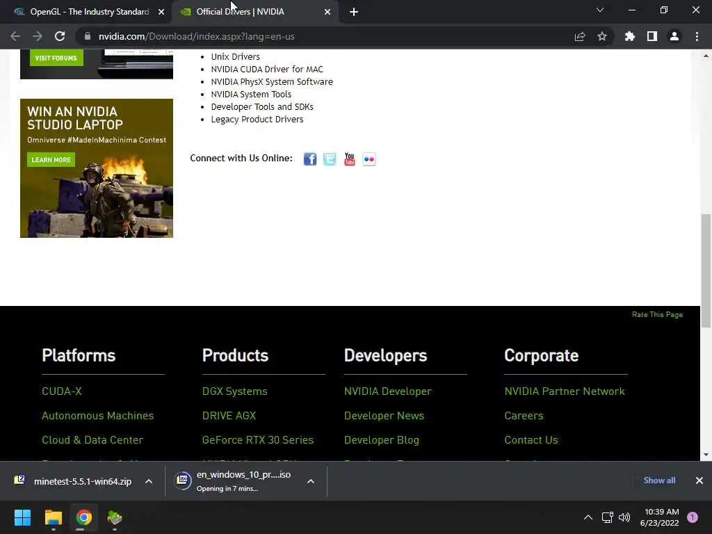Select the Official Drivers NVIDIA tab
Viewport: 712px width, 534px height.
[254, 12]
